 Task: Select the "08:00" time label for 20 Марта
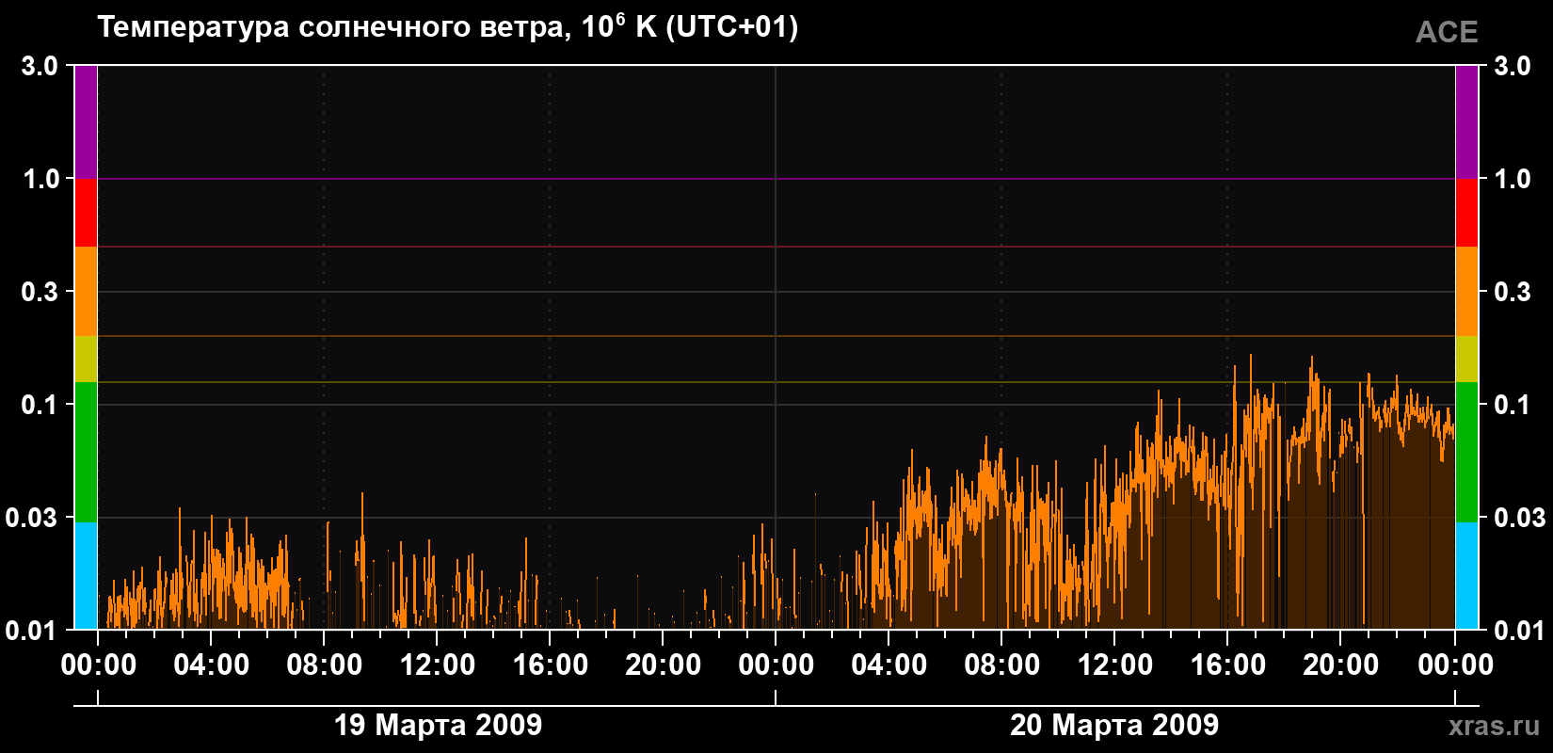click(x=1002, y=665)
